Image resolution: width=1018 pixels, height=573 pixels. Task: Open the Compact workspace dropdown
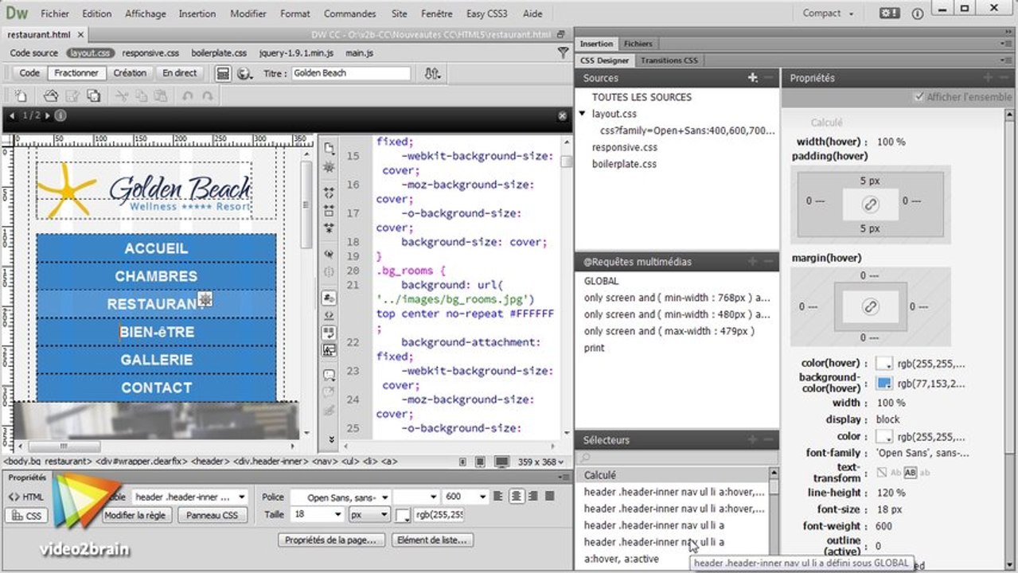click(x=828, y=14)
